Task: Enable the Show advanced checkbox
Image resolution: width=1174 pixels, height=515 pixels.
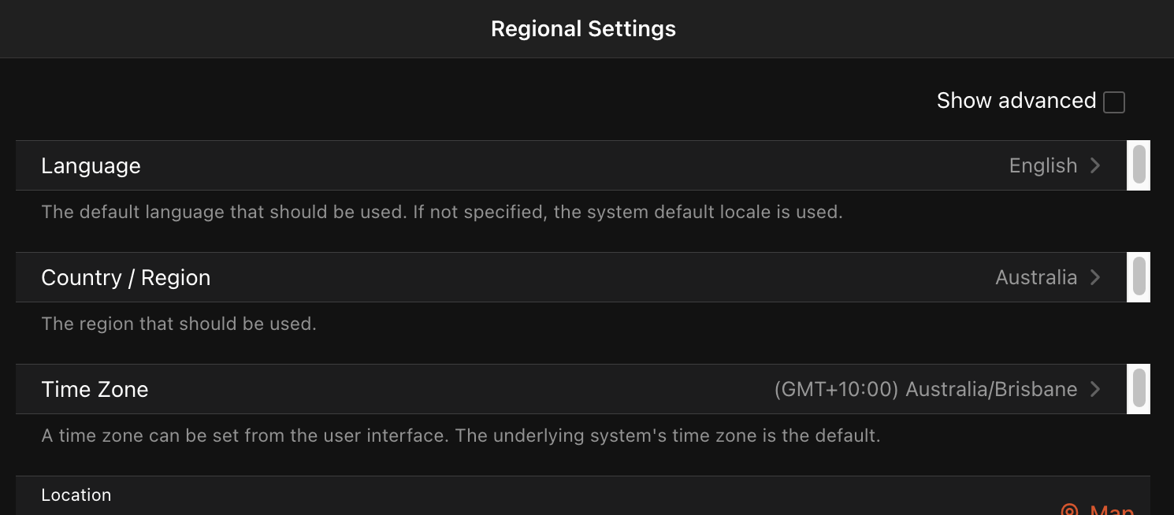Action: (1115, 102)
